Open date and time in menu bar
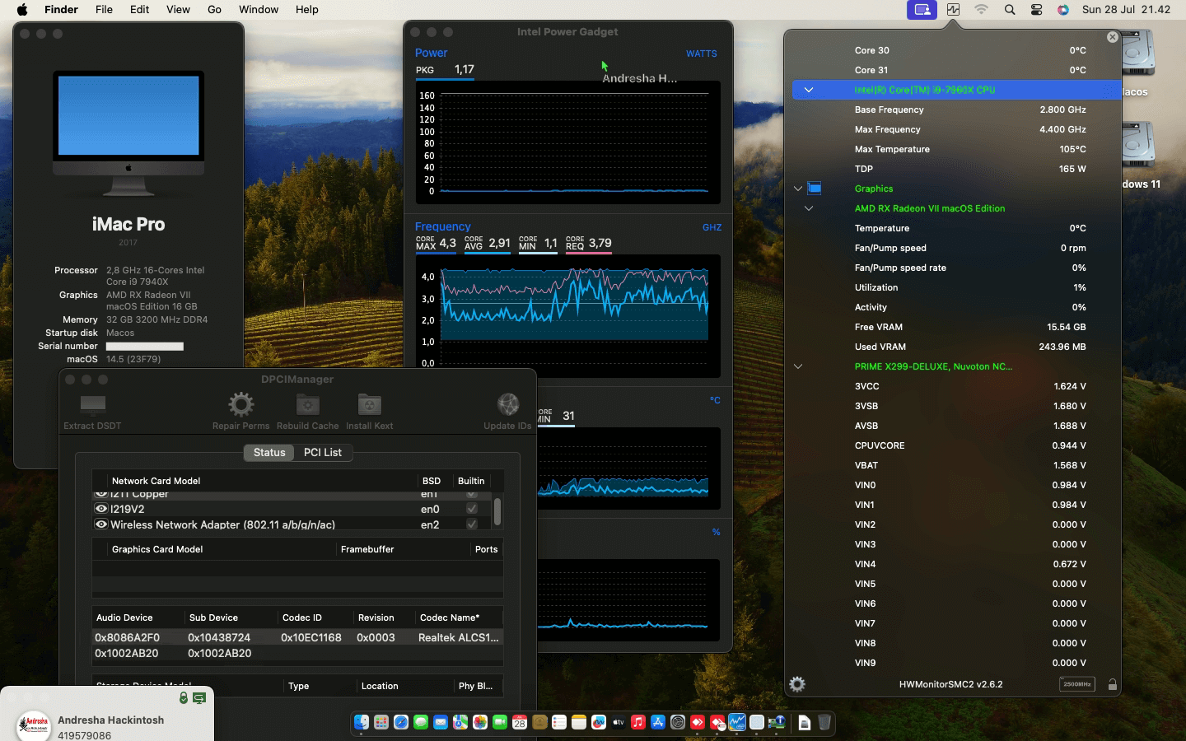Screen dimensions: 1186x741 pos(1126,10)
